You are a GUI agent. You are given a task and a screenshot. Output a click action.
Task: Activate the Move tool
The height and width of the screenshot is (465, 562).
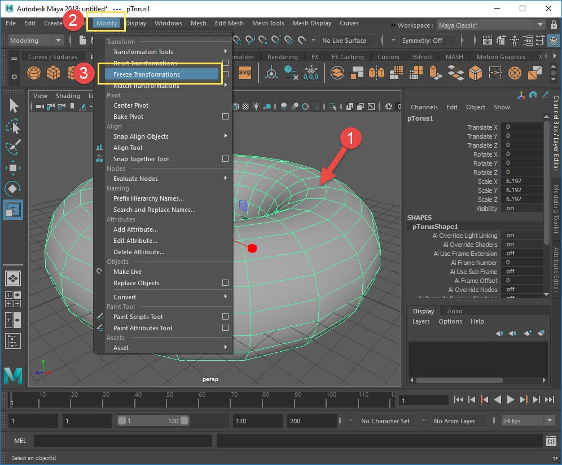pyautogui.click(x=13, y=168)
